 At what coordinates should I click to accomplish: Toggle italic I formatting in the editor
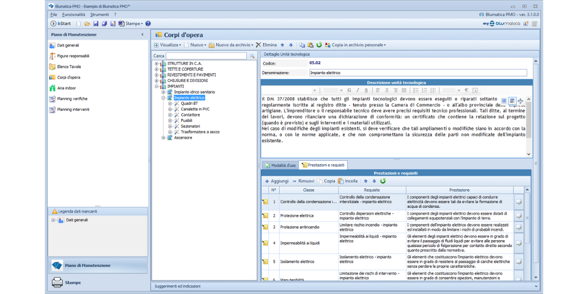coord(358,91)
